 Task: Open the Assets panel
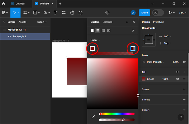[22, 22]
